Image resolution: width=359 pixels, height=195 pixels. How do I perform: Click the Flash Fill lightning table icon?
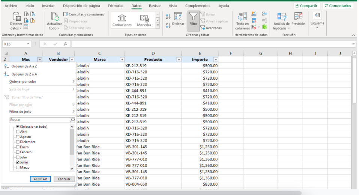(254, 14)
